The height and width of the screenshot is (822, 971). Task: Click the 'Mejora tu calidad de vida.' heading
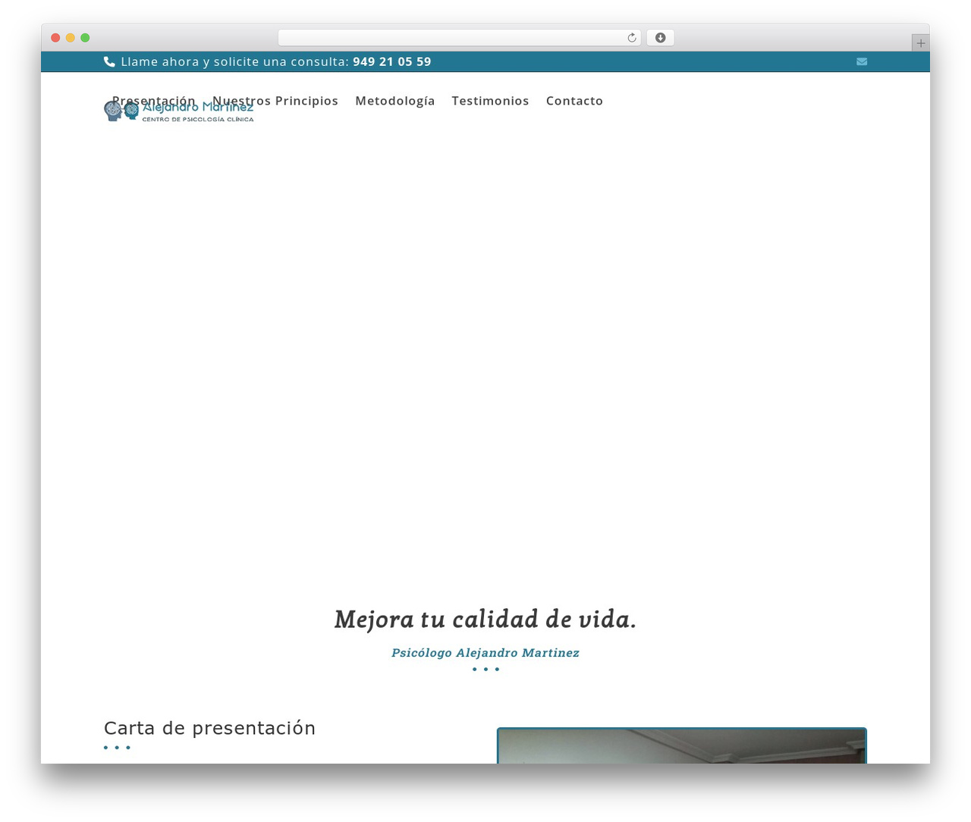[485, 620]
